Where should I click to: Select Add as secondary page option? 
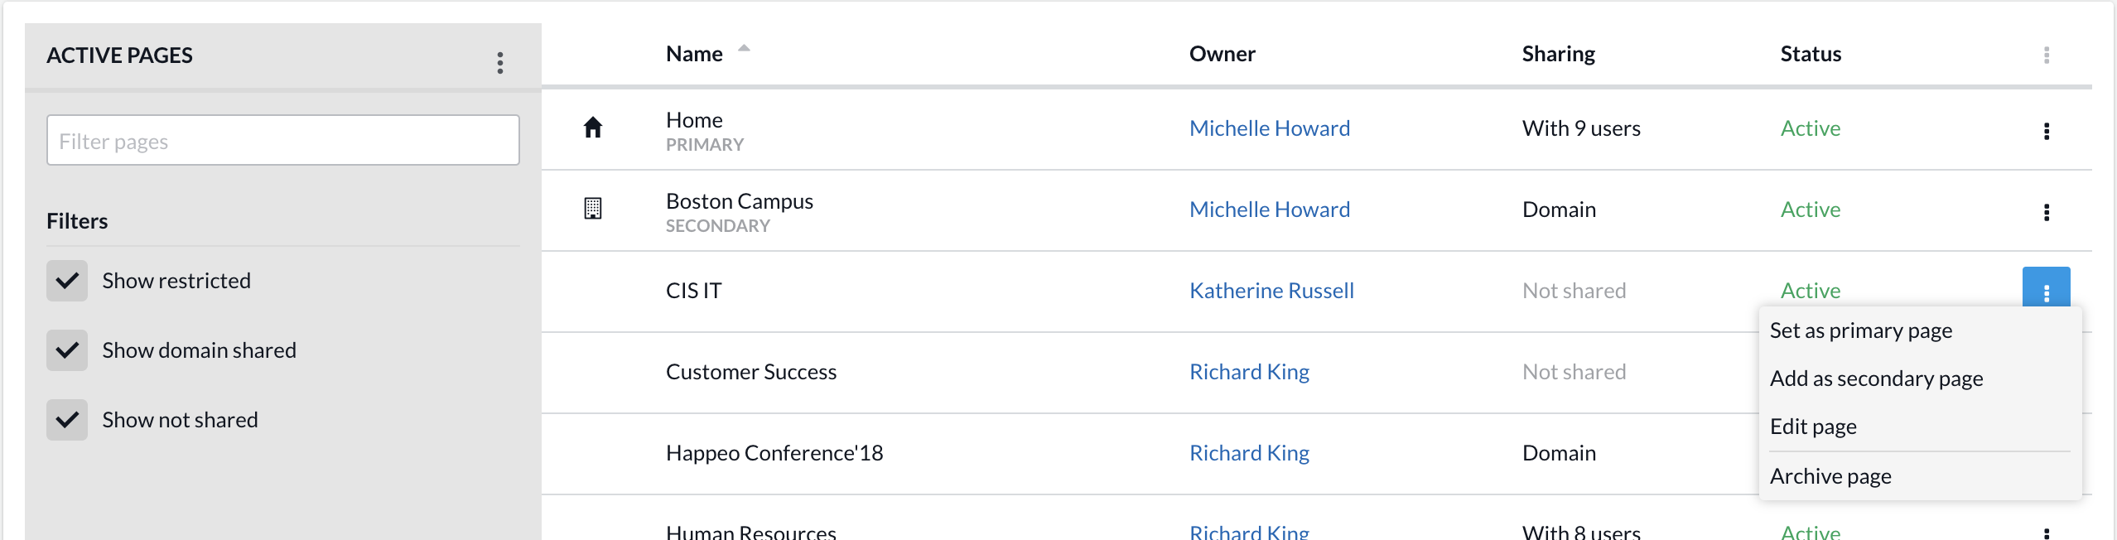point(1876,378)
